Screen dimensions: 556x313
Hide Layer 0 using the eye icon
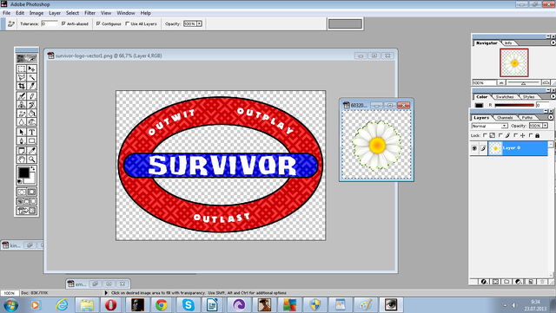pyautogui.click(x=474, y=148)
